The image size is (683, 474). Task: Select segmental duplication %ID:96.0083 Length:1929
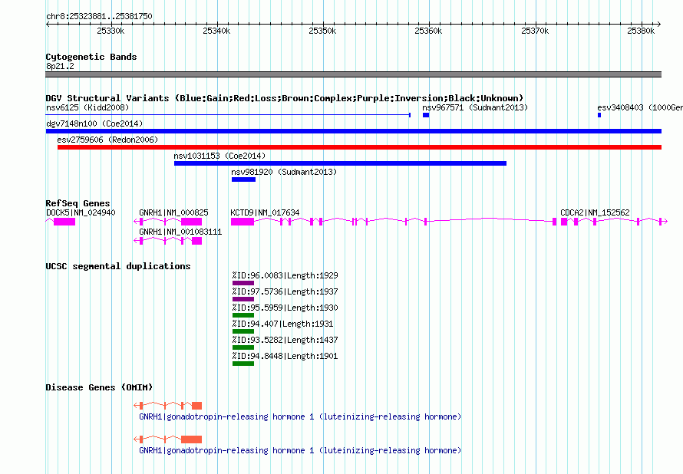coord(285,275)
